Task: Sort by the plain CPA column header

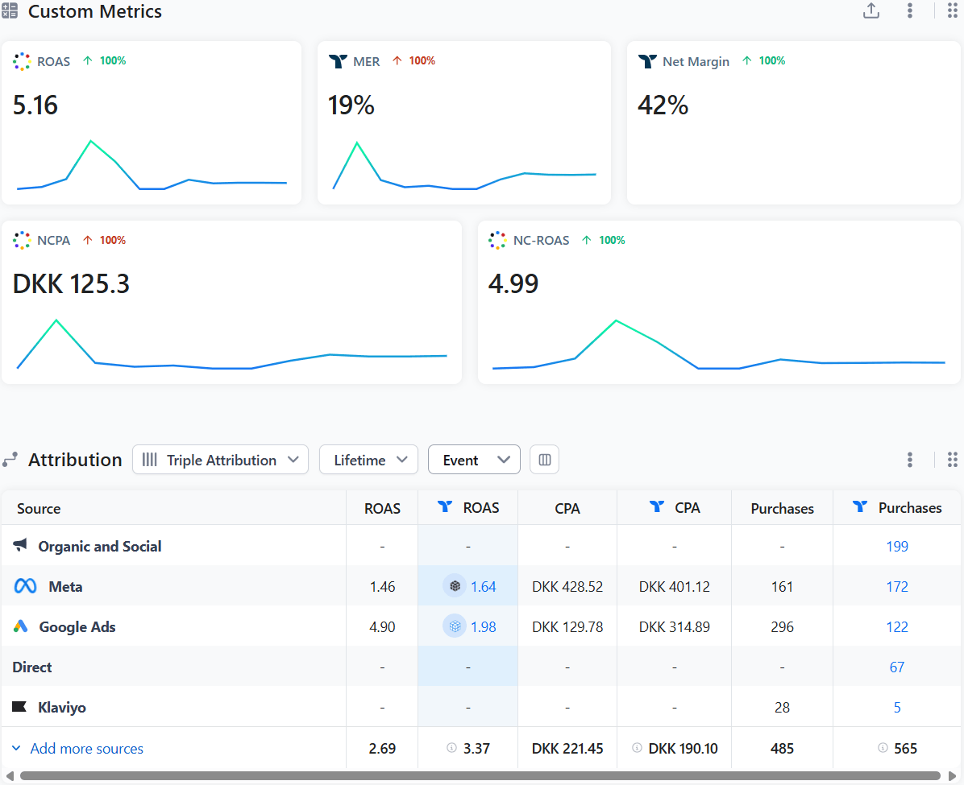Action: [567, 509]
